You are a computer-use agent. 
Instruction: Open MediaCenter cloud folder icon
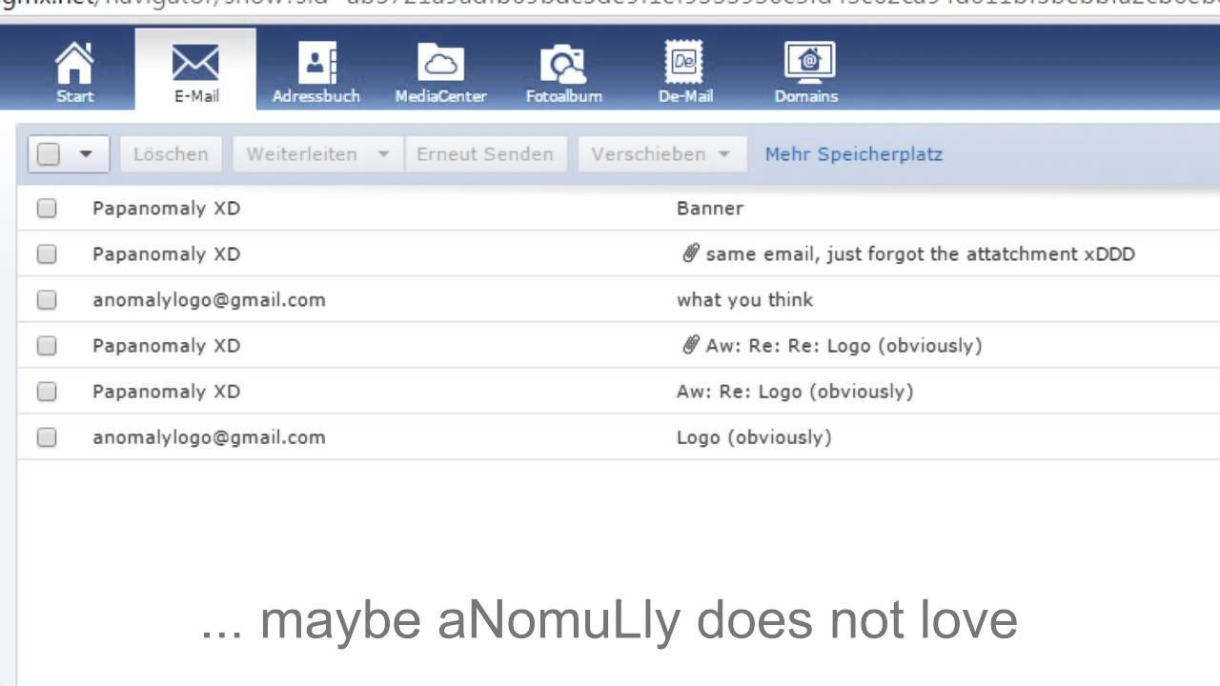pyautogui.click(x=440, y=64)
